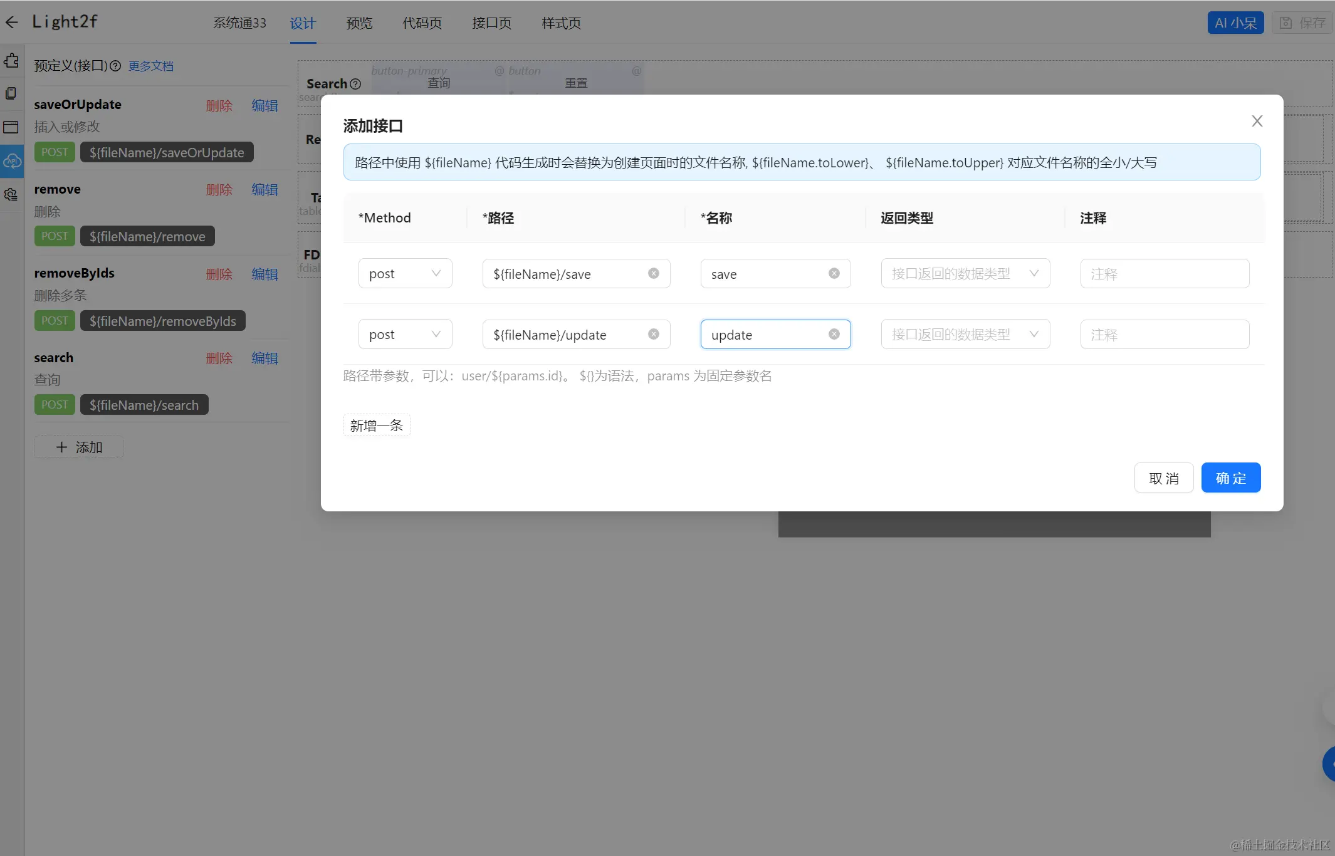
Task: Open the 更多文档 link
Action: coord(151,66)
